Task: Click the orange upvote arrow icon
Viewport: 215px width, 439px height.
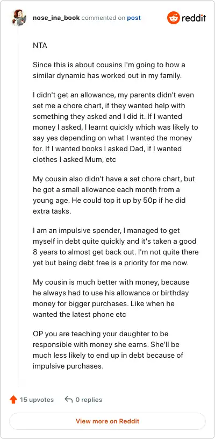Action: tap(13, 400)
